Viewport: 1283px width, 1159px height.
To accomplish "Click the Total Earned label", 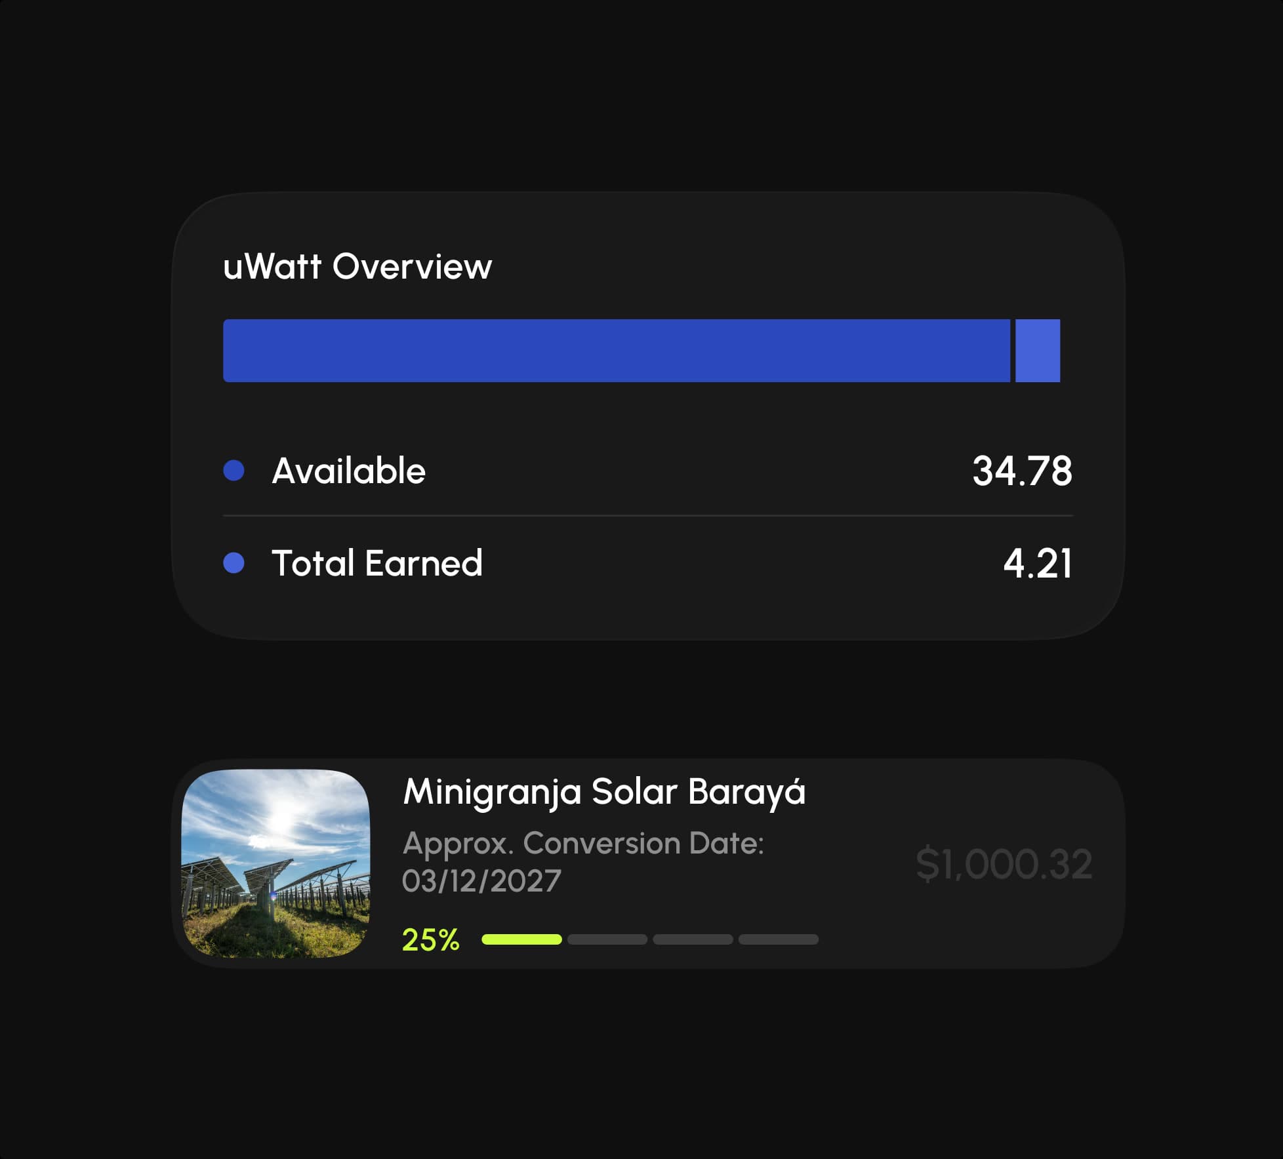I will point(377,563).
